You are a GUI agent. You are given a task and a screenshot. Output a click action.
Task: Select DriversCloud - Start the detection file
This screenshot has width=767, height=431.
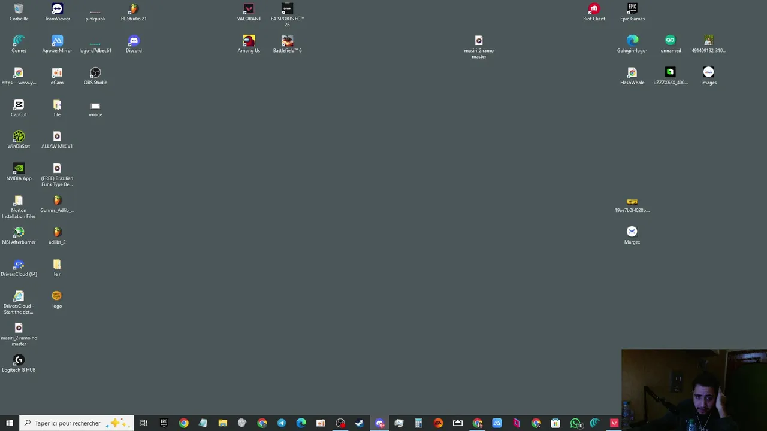point(19,302)
